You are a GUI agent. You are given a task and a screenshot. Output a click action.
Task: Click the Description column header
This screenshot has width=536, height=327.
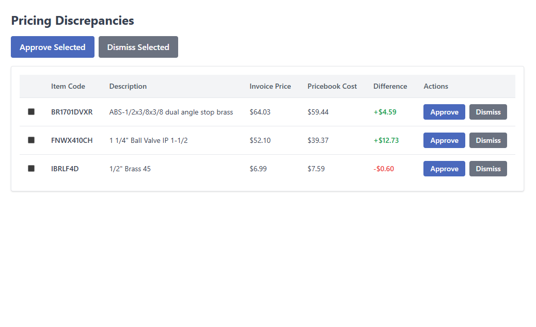click(x=128, y=86)
